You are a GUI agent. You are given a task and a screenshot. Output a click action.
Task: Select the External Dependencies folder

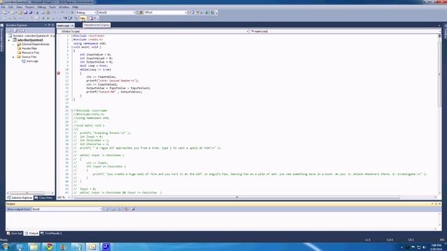(x=36, y=45)
